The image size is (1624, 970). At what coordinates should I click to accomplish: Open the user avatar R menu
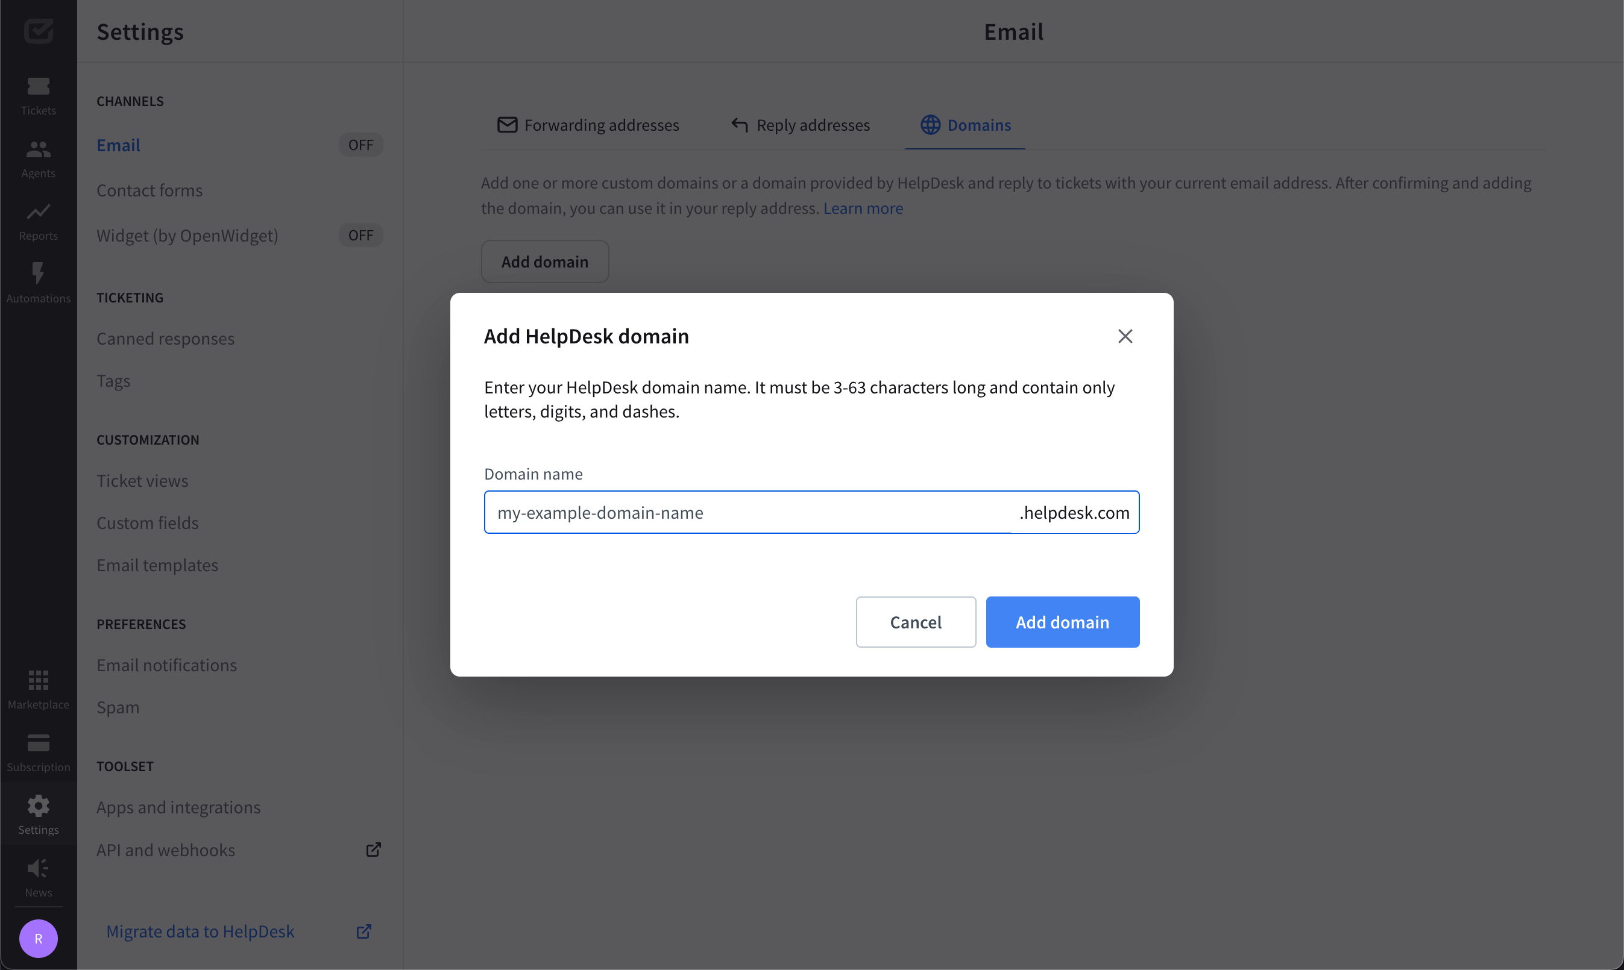click(x=38, y=939)
